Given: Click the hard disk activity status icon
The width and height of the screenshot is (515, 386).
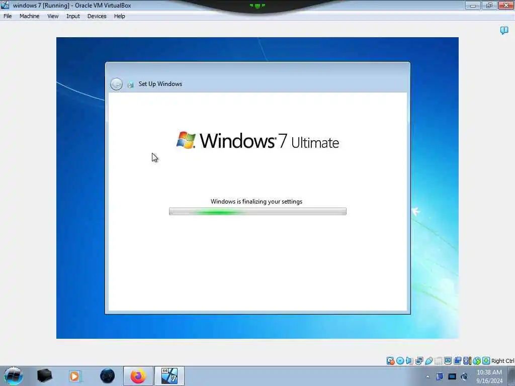Looking at the screenshot, I should 390,361.
